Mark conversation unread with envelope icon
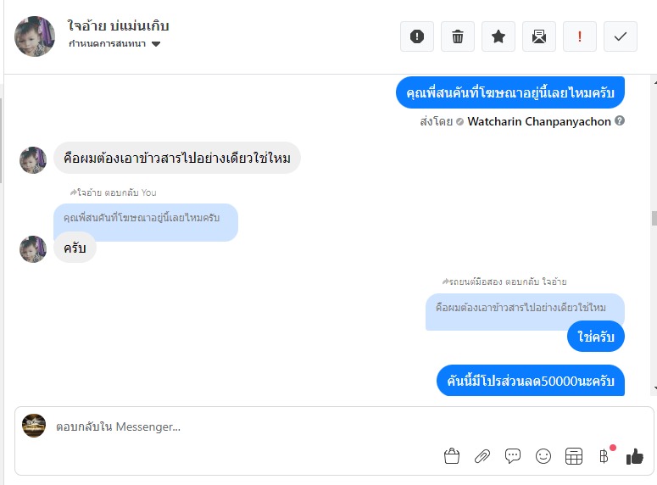The width and height of the screenshot is (657, 485). coord(539,36)
